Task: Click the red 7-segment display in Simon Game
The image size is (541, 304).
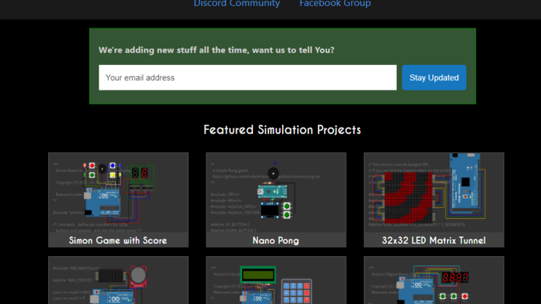Action: [140, 174]
